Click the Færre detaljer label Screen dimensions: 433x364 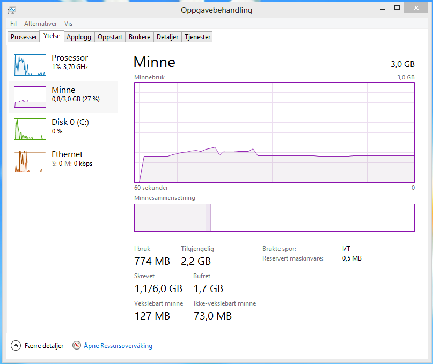[44, 346]
